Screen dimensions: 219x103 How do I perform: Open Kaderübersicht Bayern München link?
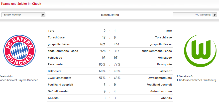tap(19, 80)
